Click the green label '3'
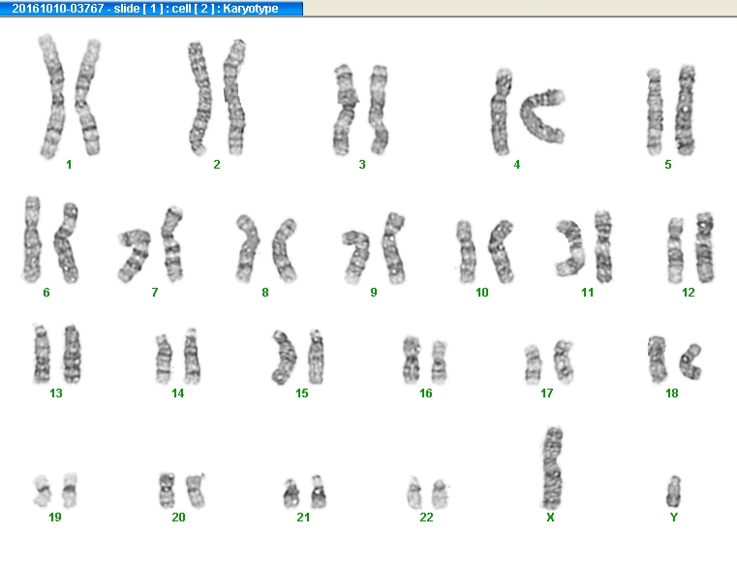Screen dimensions: 737x567 point(362,165)
